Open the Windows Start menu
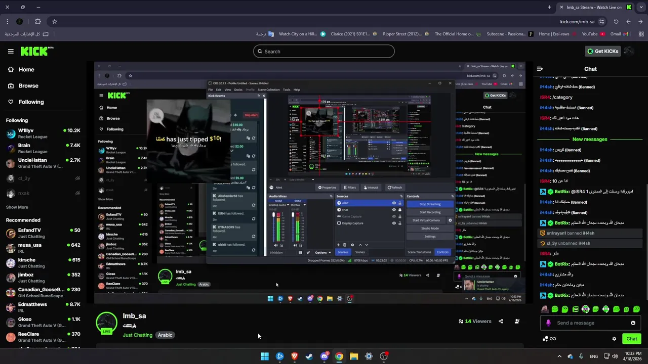Viewport: 648px width, 364px height. (x=265, y=356)
